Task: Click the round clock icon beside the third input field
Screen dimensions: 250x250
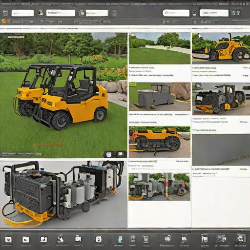Action: [x=83, y=13]
